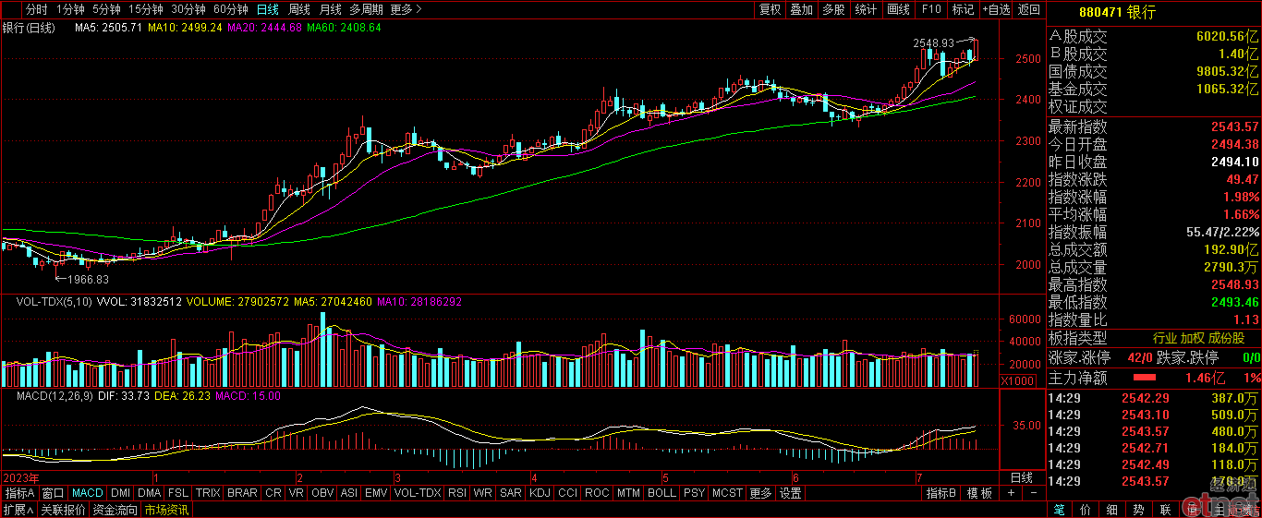
Task: Expand the 指标A indicator menu
Action: coord(19,494)
